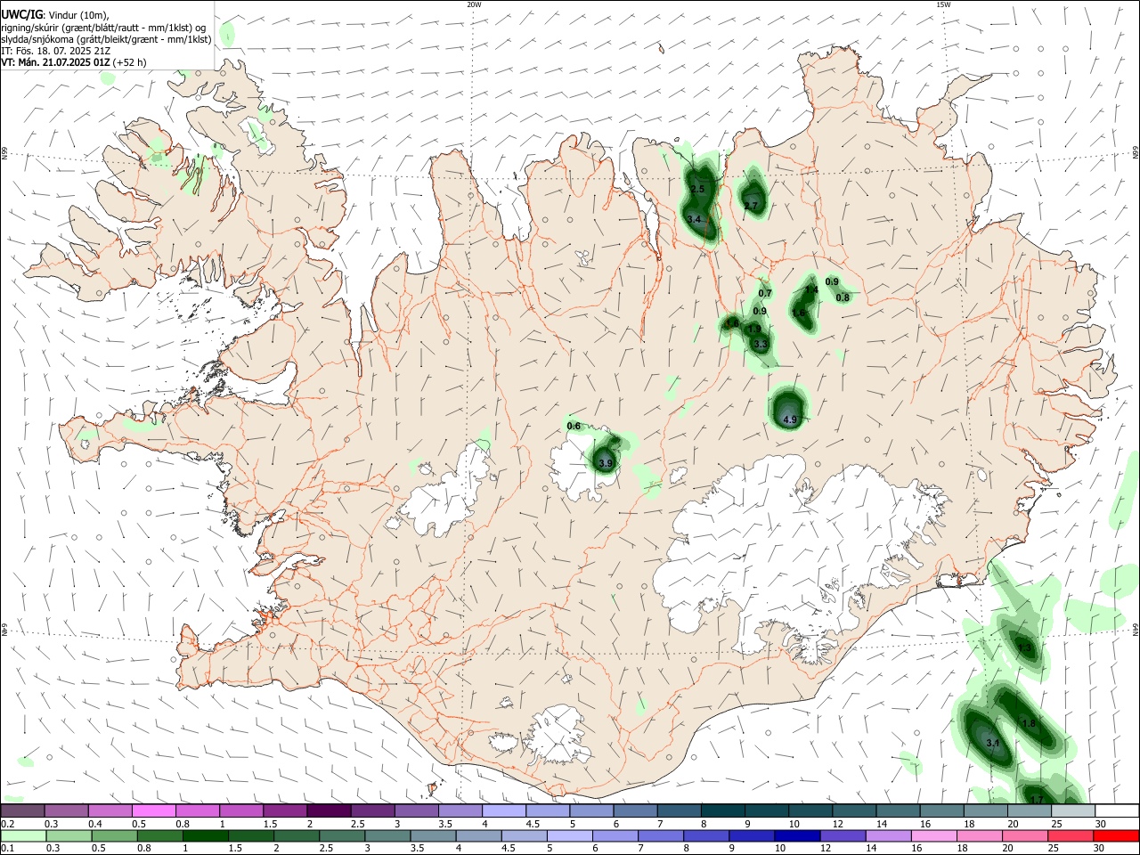Screen dimensions: 1140x855
Task: Click the 15W longitude label
Action: point(943,4)
